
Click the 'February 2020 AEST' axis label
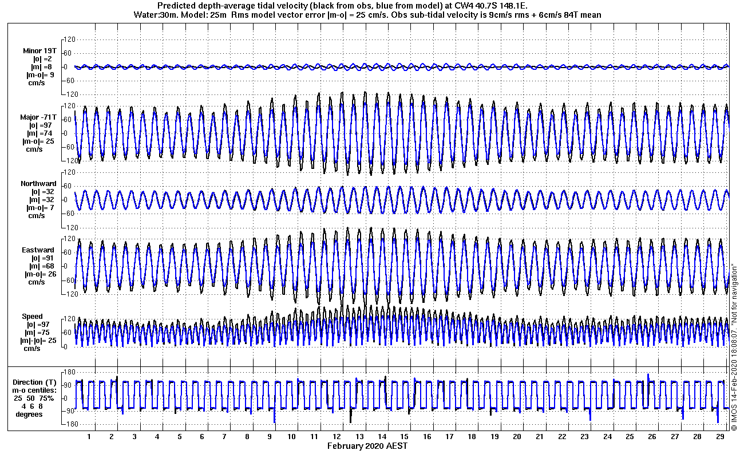click(367, 446)
